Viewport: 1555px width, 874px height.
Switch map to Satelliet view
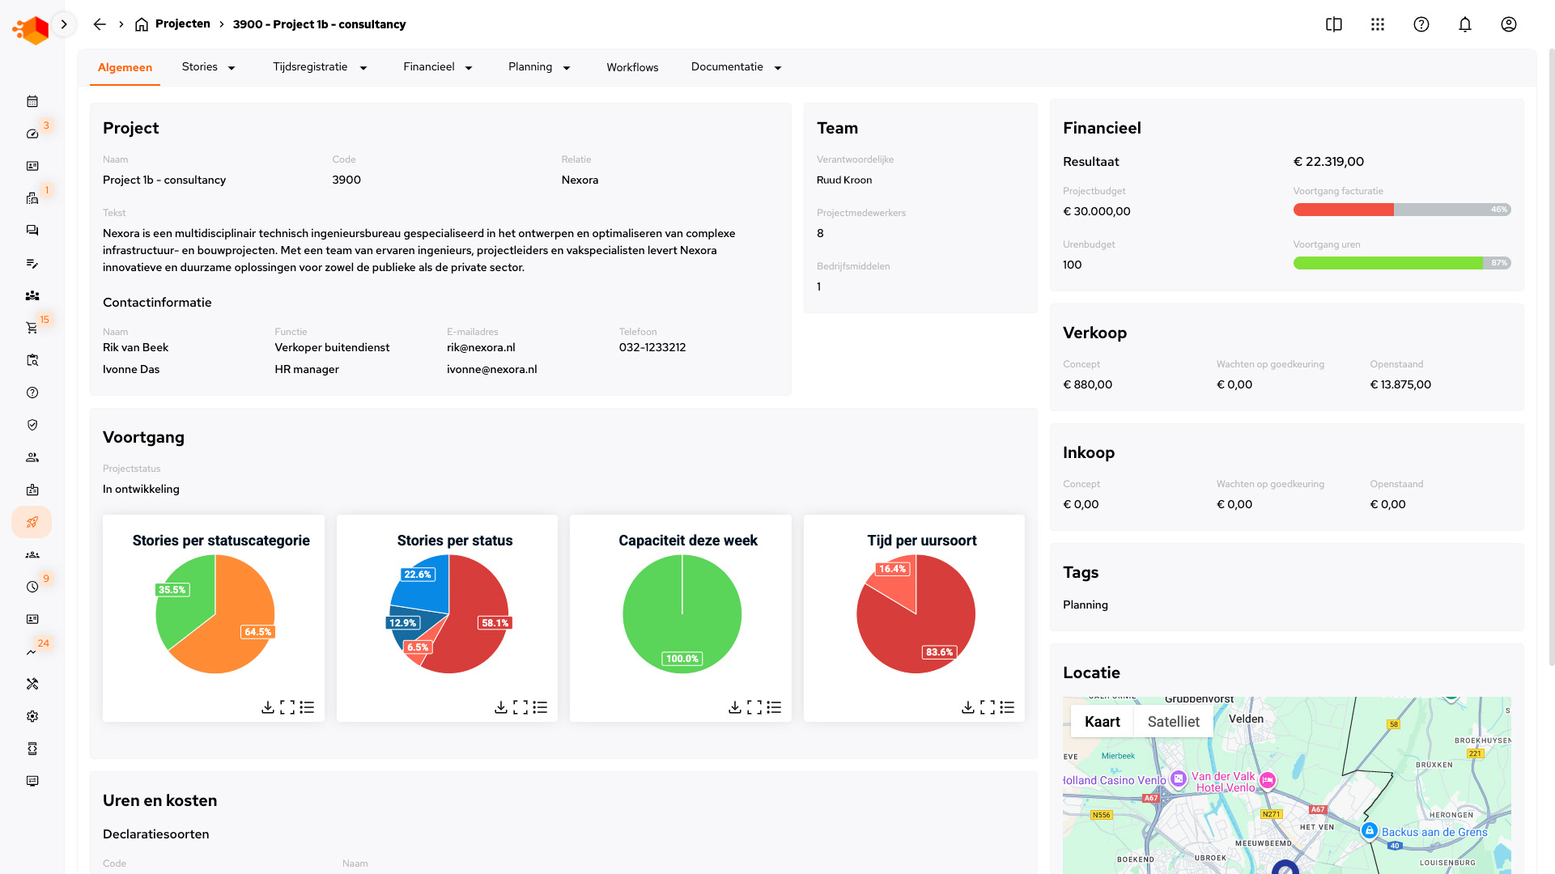(x=1173, y=721)
